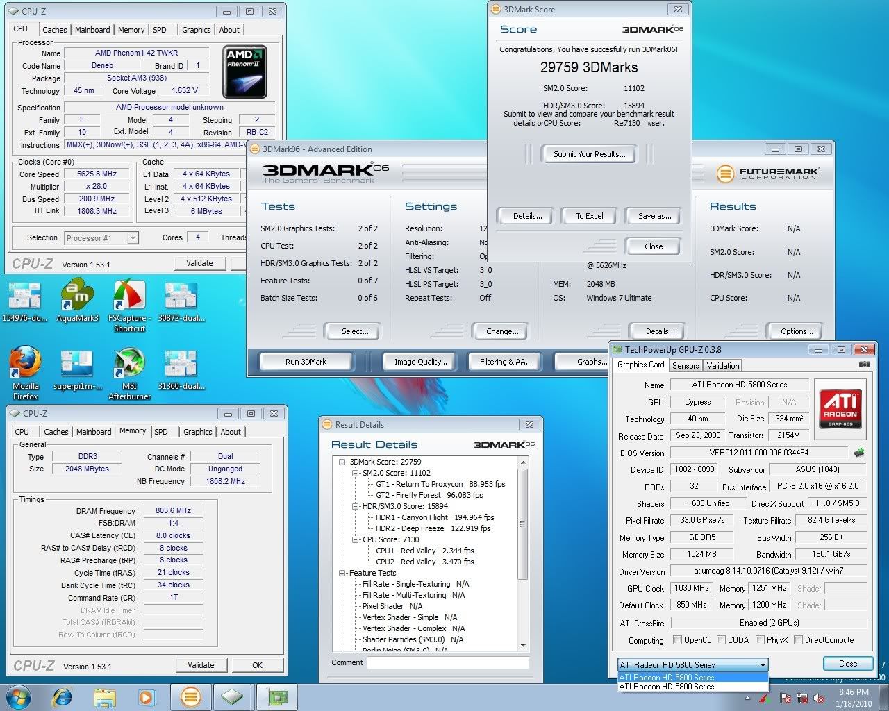The width and height of the screenshot is (889, 711).
Task: Click Run 3DMark button
Action: point(306,362)
